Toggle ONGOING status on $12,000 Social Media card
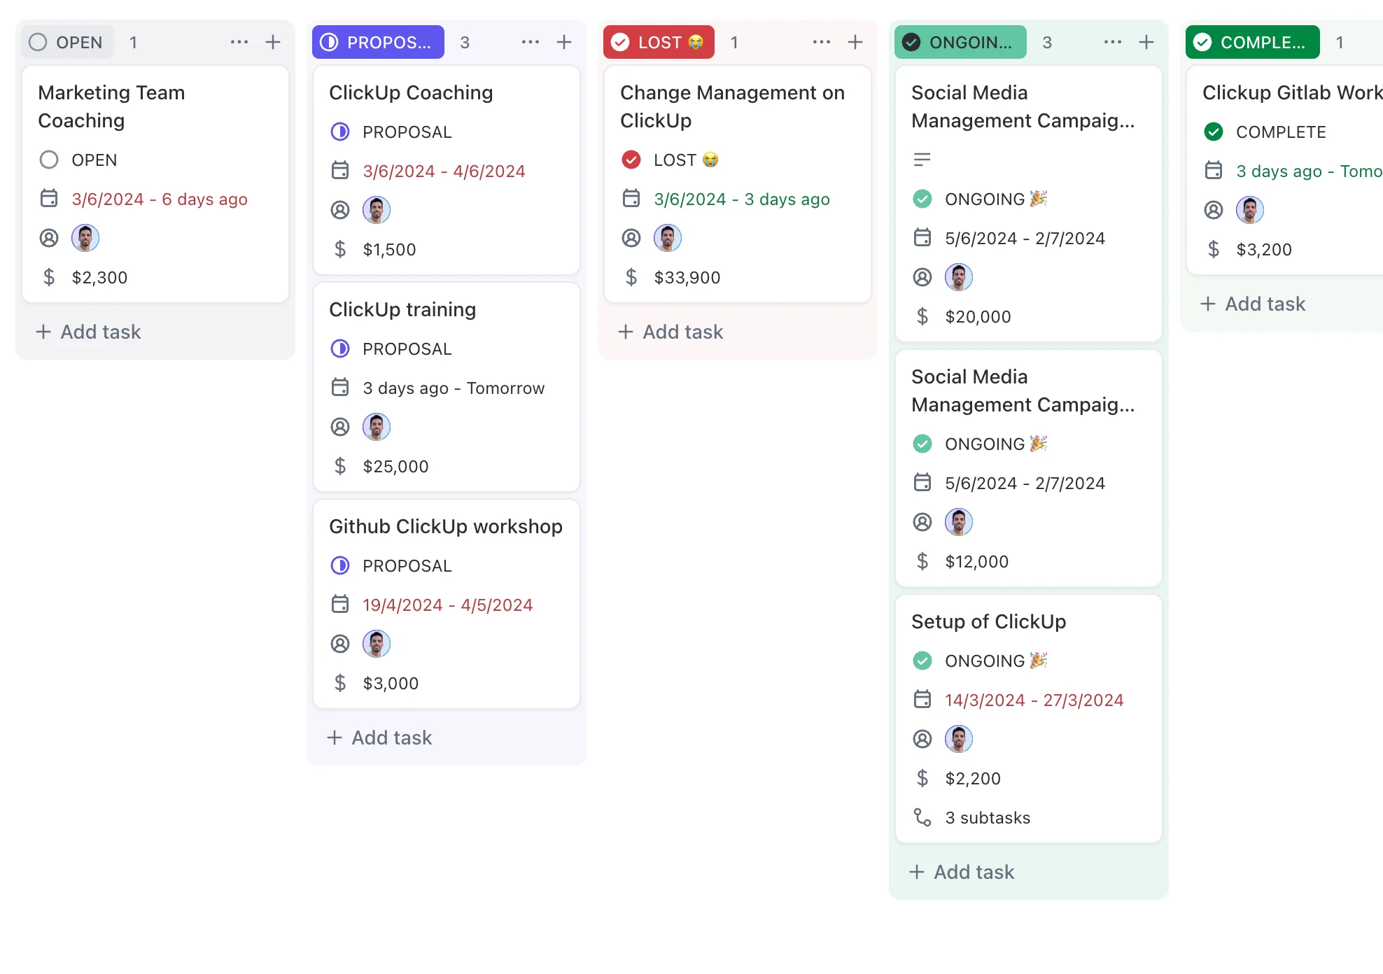This screenshot has width=1383, height=974. point(922,444)
